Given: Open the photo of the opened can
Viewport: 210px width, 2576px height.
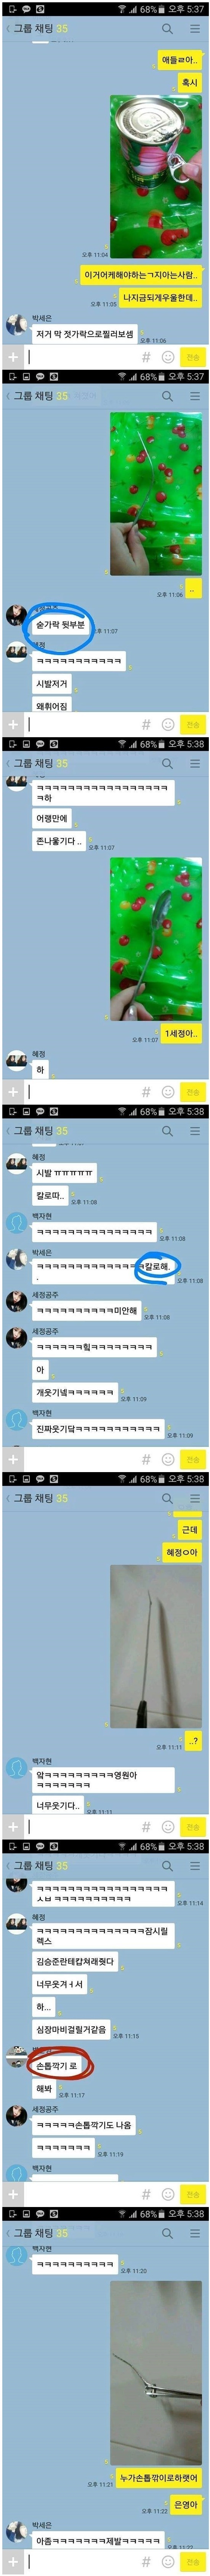Looking at the screenshot, I should point(155,176).
